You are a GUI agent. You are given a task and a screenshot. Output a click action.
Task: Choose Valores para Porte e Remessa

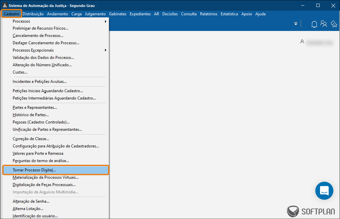(x=56, y=153)
